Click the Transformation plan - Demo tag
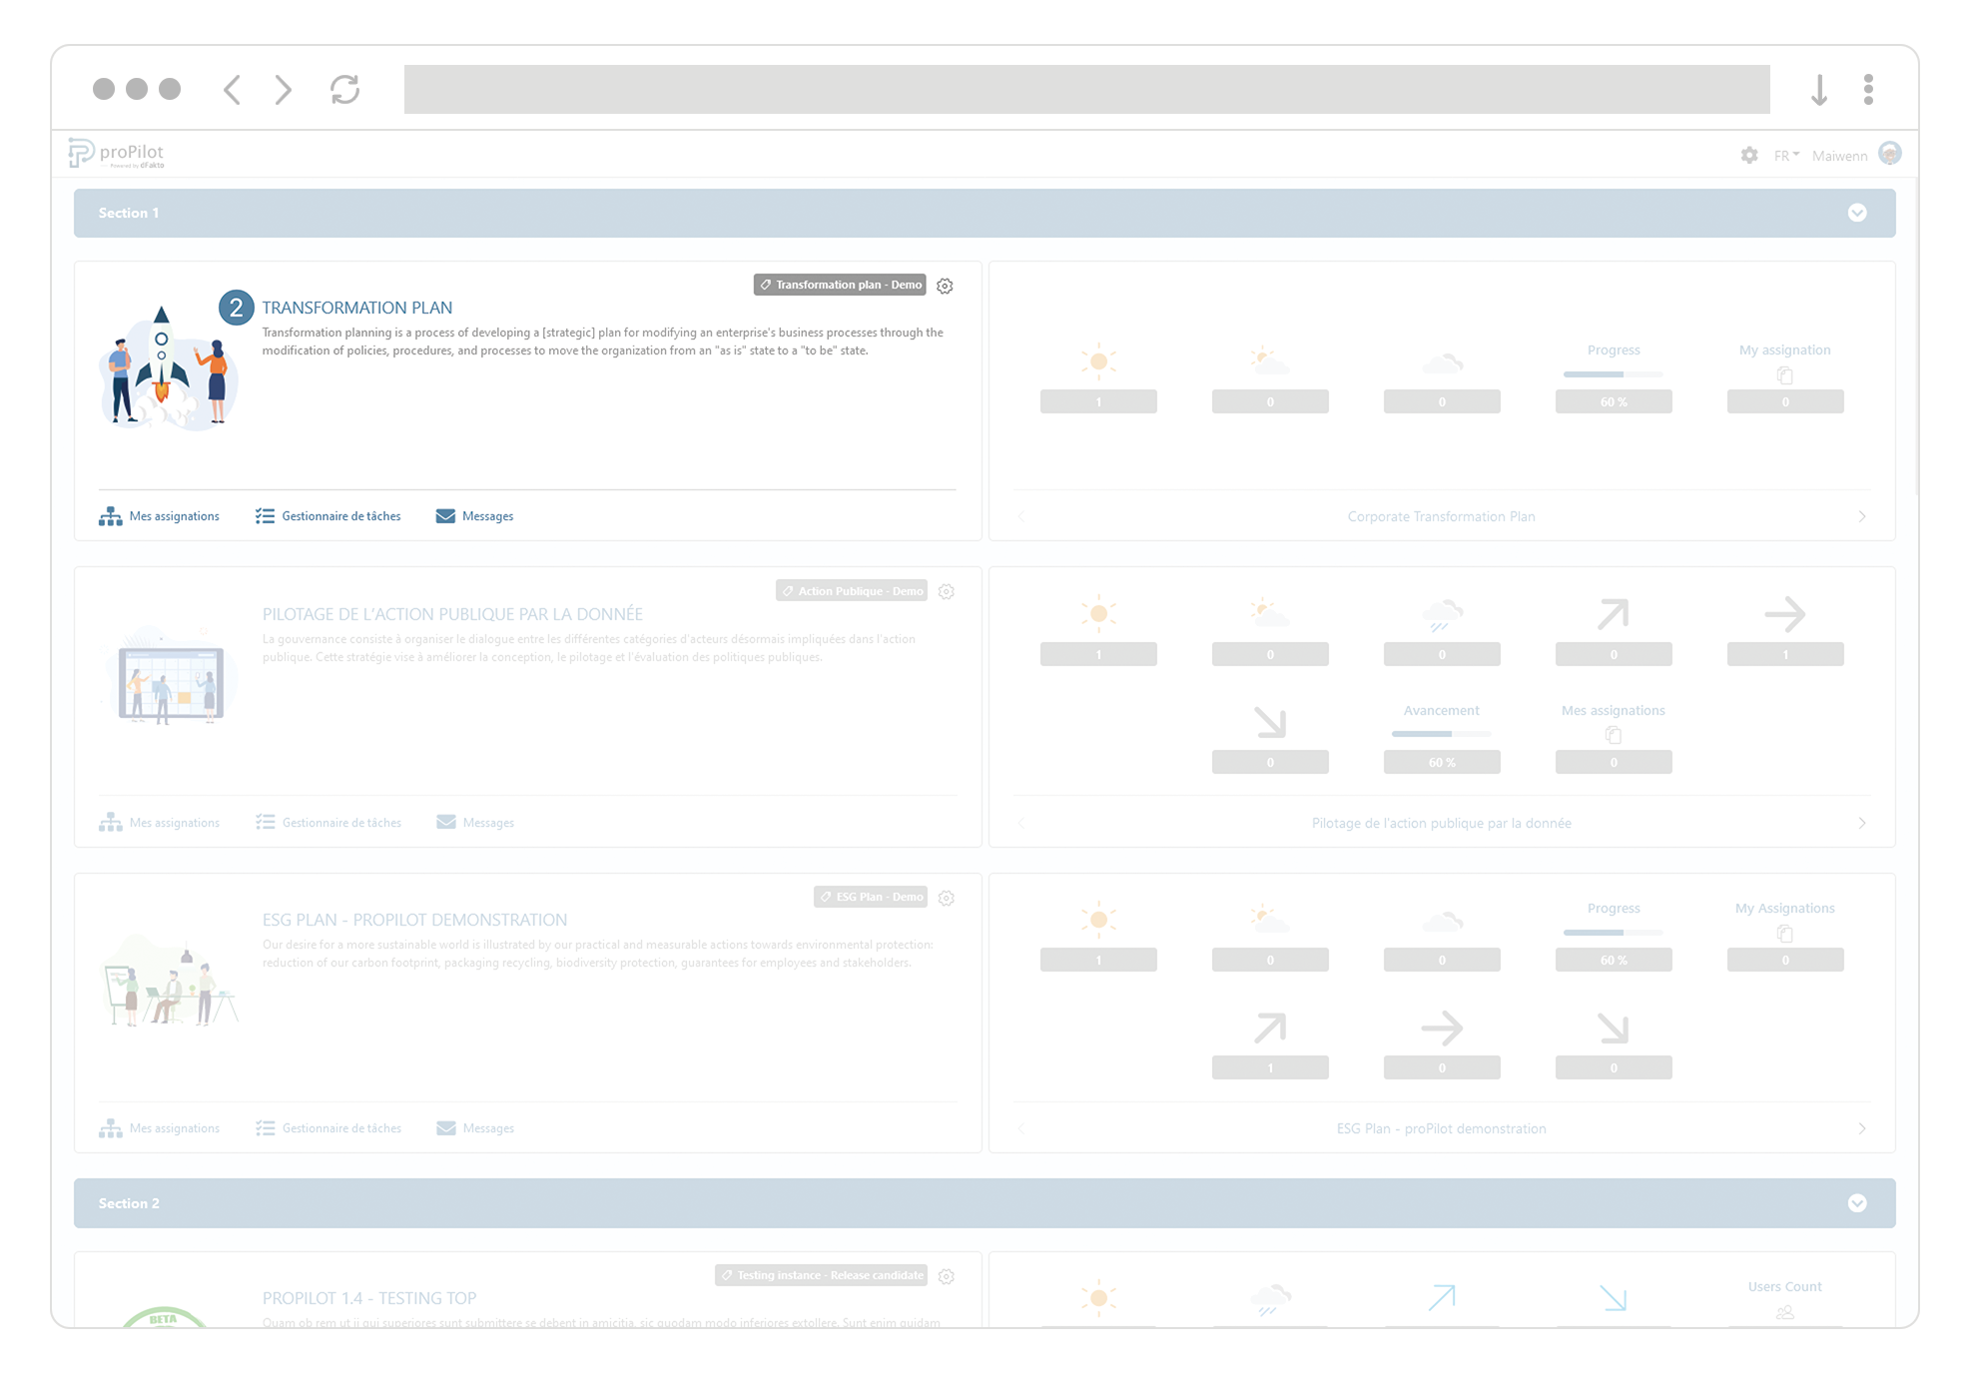The height and width of the screenshot is (1382, 1970). pyautogui.click(x=840, y=285)
